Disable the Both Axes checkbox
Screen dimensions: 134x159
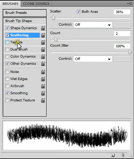(79, 12)
